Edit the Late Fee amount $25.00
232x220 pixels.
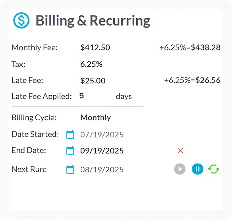tap(93, 81)
